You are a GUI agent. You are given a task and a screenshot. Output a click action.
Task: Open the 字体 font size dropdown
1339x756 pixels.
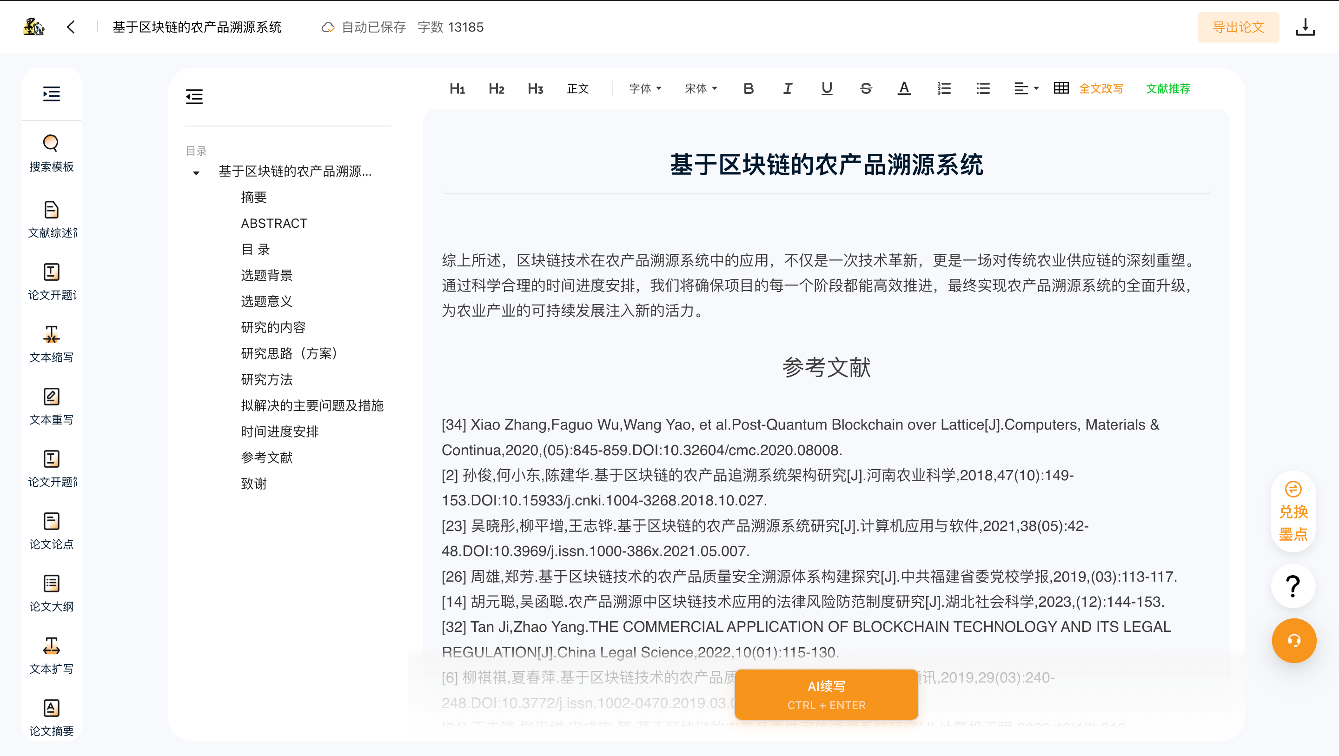click(645, 88)
